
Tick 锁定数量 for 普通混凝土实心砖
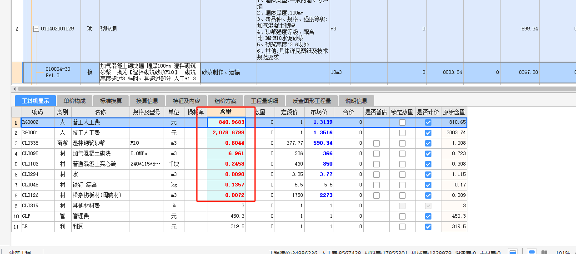coord(402,164)
